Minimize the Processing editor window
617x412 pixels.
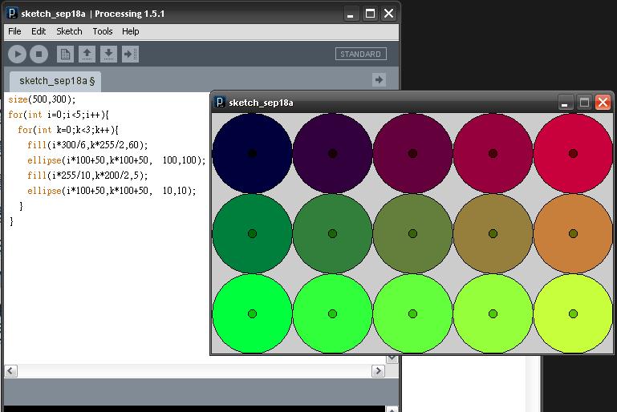point(350,14)
